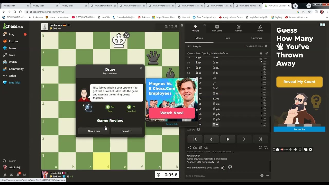Open sidebar settings gear
The height and width of the screenshot is (185, 329).
click(24, 175)
